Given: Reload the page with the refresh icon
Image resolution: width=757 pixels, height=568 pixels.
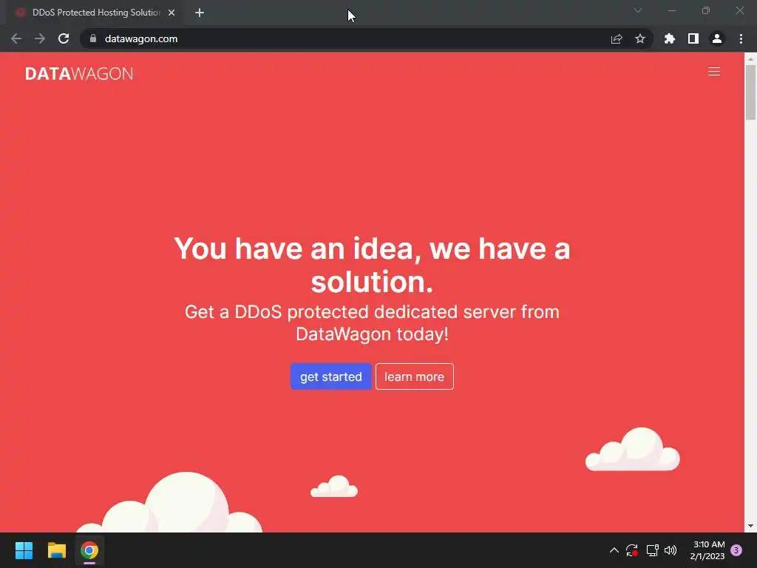Looking at the screenshot, I should click(64, 38).
